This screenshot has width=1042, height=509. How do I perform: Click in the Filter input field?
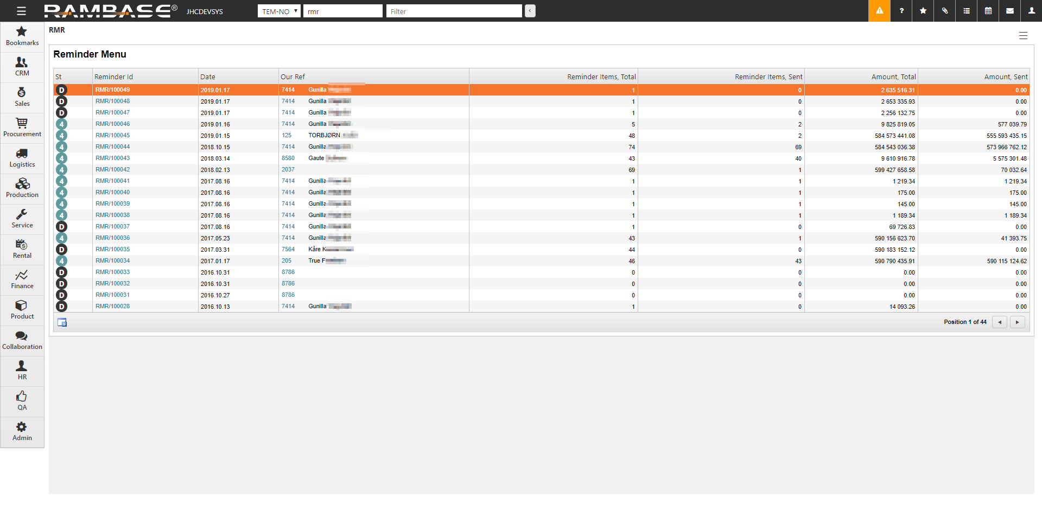[454, 11]
